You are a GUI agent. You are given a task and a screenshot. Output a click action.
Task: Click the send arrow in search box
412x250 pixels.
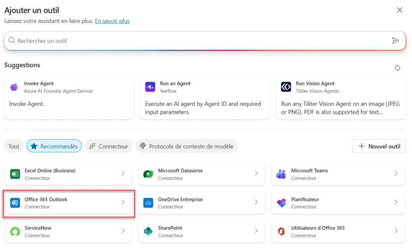(x=395, y=41)
